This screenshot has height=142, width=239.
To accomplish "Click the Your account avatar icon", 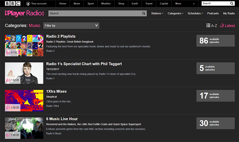I will click(x=28, y=3).
